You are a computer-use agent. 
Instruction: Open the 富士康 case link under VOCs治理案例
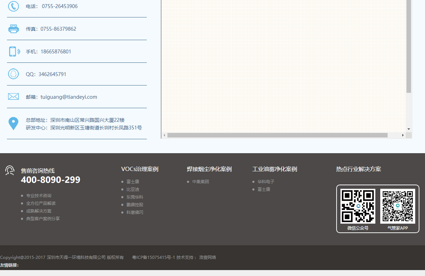[x=132, y=181]
